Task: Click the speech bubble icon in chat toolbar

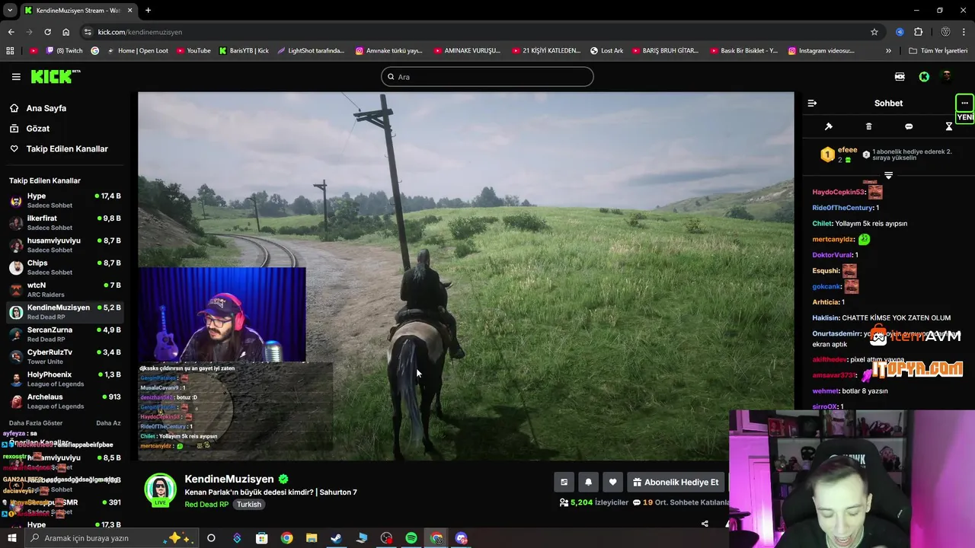Action: (x=909, y=126)
